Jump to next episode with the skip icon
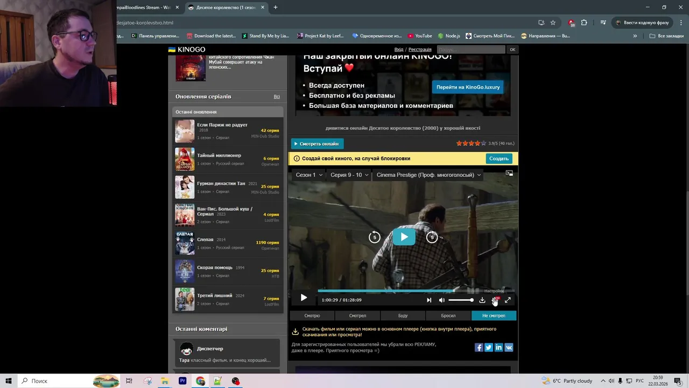This screenshot has width=689, height=388. pyautogui.click(x=429, y=300)
